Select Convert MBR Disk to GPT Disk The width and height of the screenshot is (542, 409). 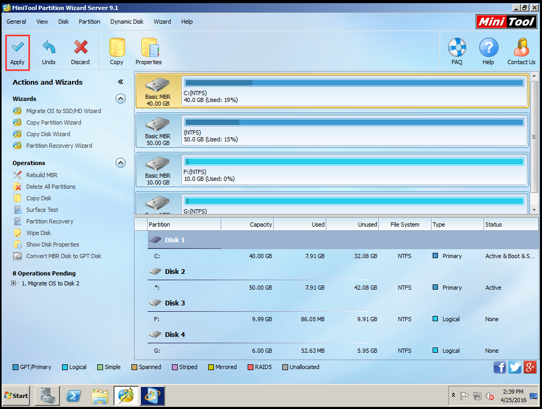click(64, 256)
